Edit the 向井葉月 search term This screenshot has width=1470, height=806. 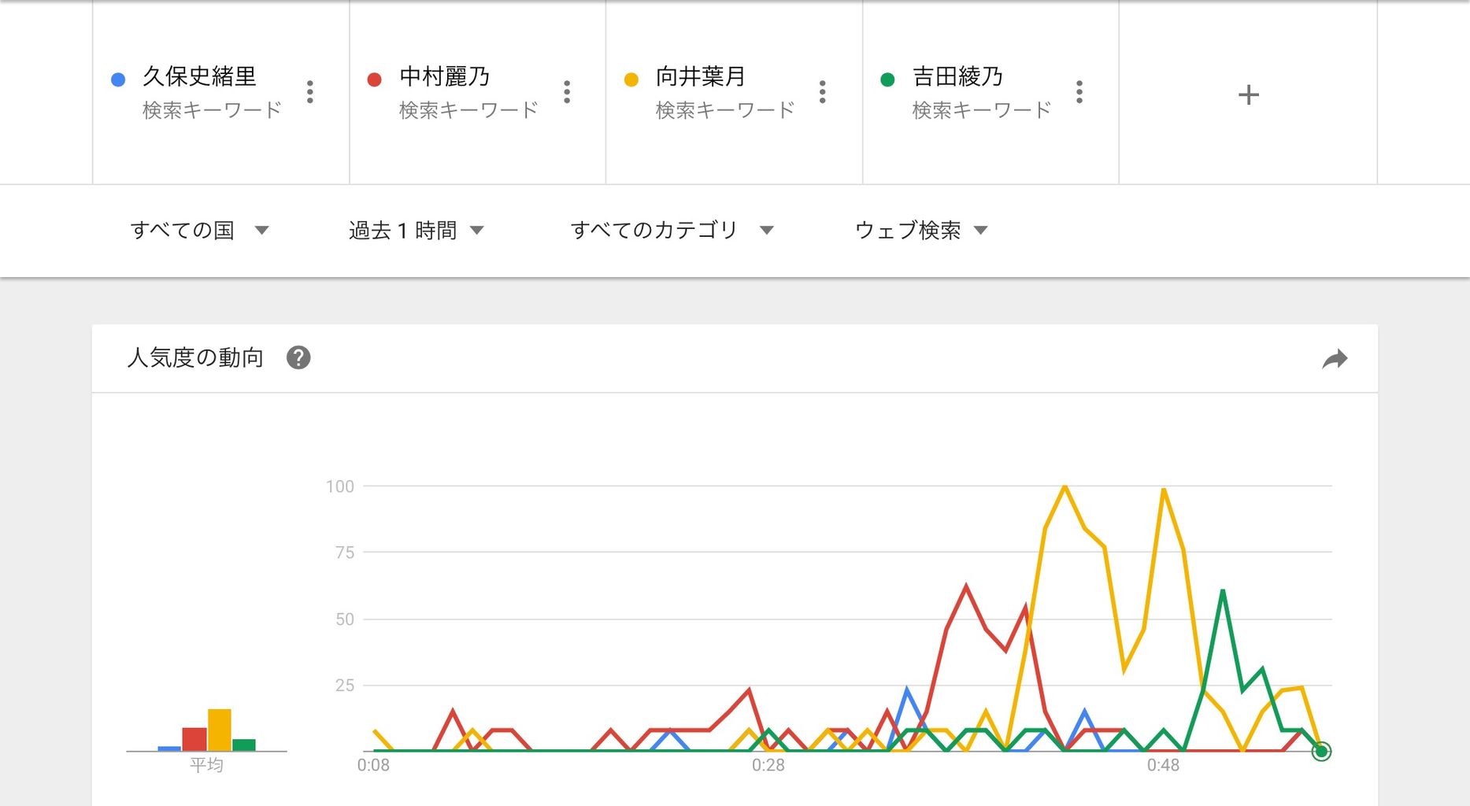pos(700,76)
